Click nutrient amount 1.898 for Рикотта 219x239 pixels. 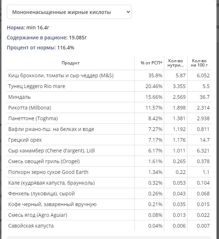pyautogui.click(x=179, y=108)
